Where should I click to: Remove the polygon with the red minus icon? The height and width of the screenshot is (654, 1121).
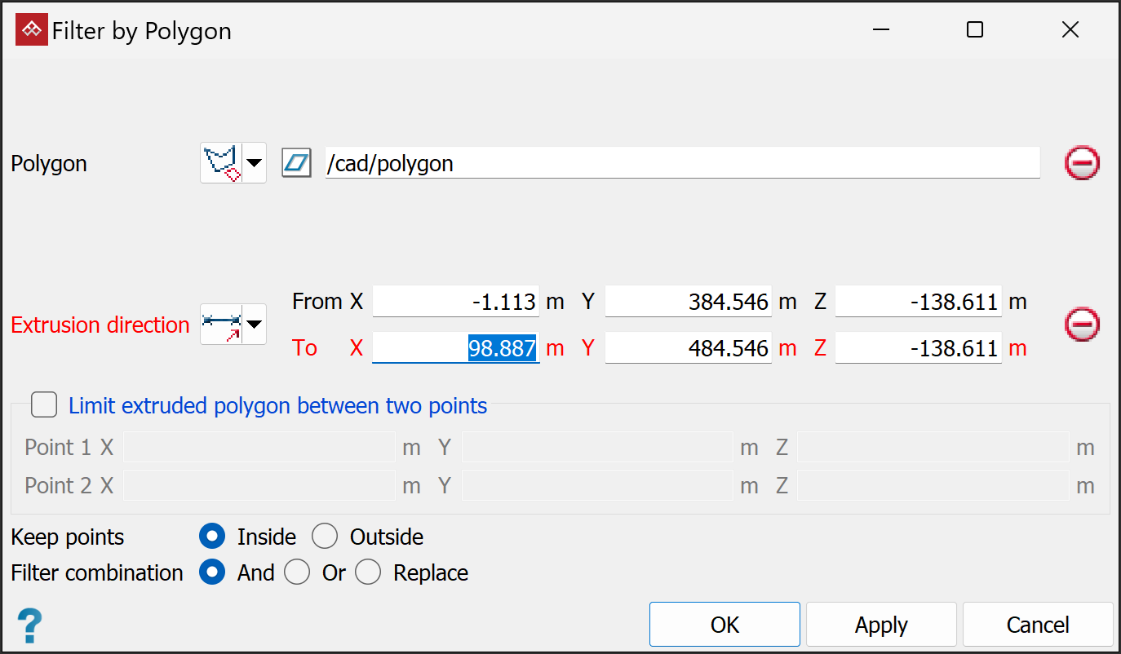click(x=1082, y=163)
